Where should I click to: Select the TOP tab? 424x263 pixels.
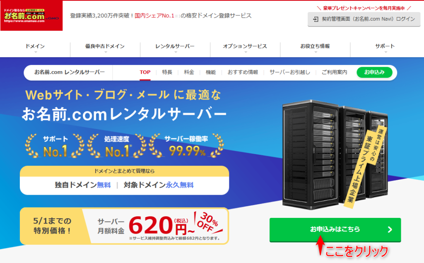145,72
